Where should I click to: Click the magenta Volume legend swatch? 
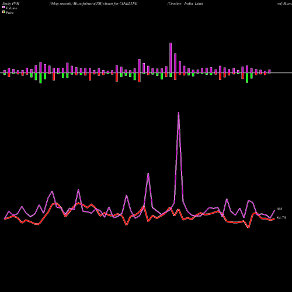[x=4, y=7]
